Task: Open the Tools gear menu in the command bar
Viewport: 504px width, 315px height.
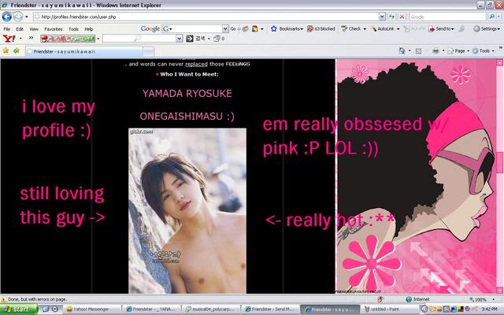Action: [x=483, y=50]
